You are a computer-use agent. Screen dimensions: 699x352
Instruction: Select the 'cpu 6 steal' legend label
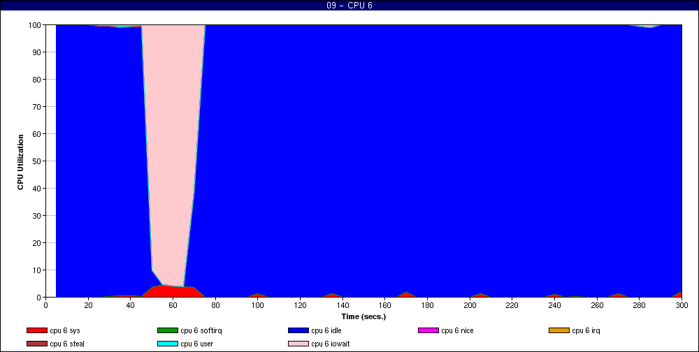coord(67,344)
